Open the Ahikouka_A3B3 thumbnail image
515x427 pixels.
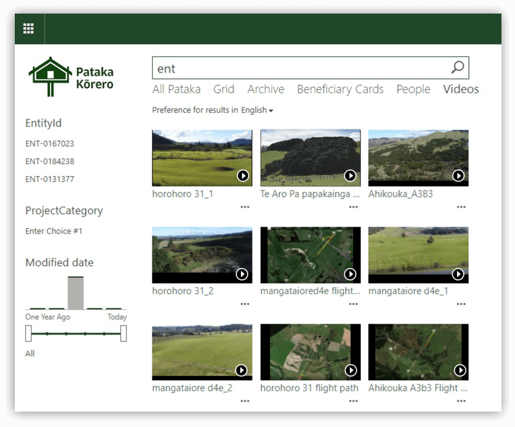(x=418, y=158)
